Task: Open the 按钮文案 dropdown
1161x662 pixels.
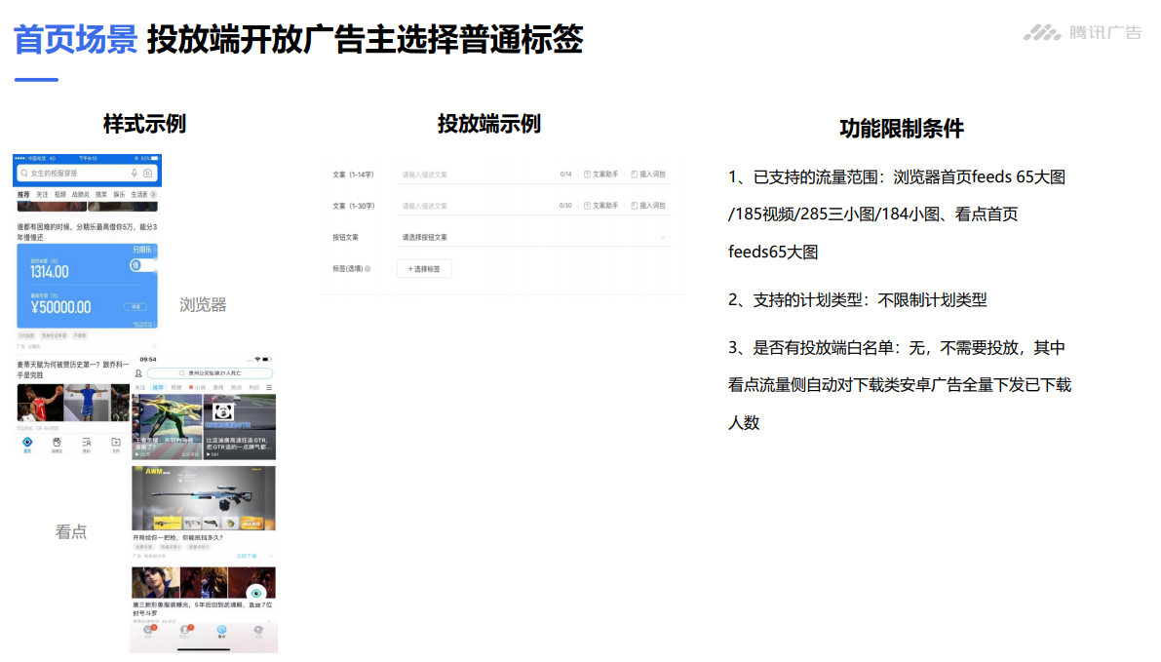Action: point(487,237)
